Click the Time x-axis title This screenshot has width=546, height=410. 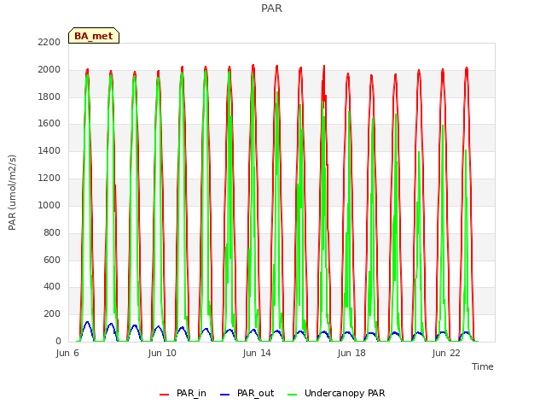tap(482, 366)
